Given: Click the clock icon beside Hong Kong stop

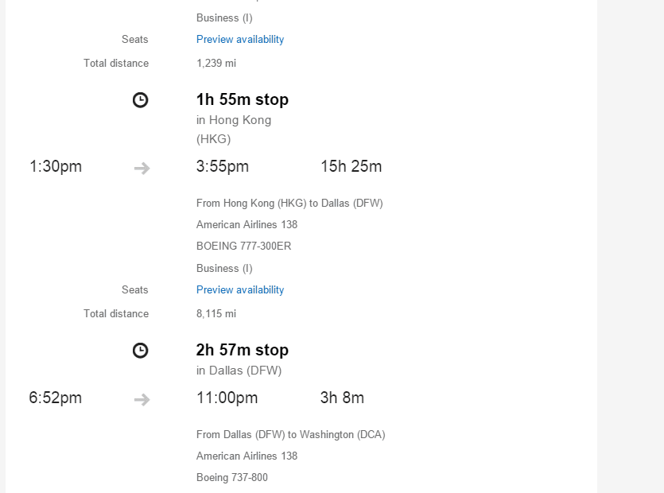Looking at the screenshot, I should (140, 100).
